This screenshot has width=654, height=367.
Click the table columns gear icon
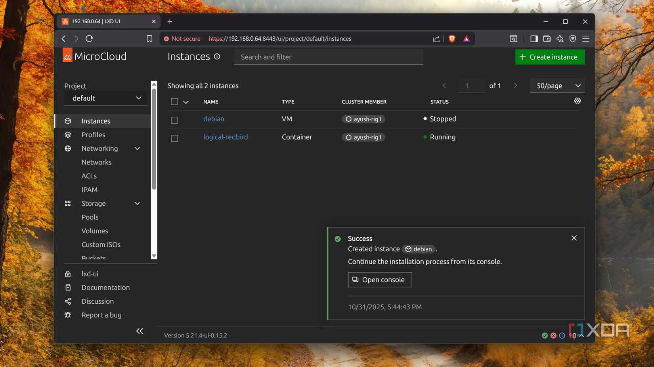577,101
